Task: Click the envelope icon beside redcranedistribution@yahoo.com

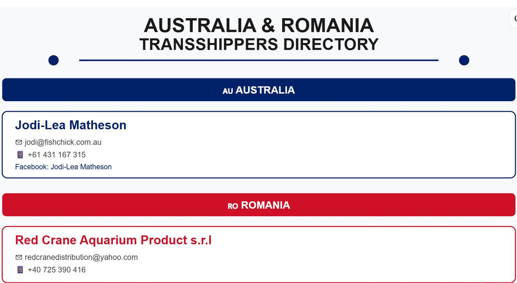Action: 19,257
